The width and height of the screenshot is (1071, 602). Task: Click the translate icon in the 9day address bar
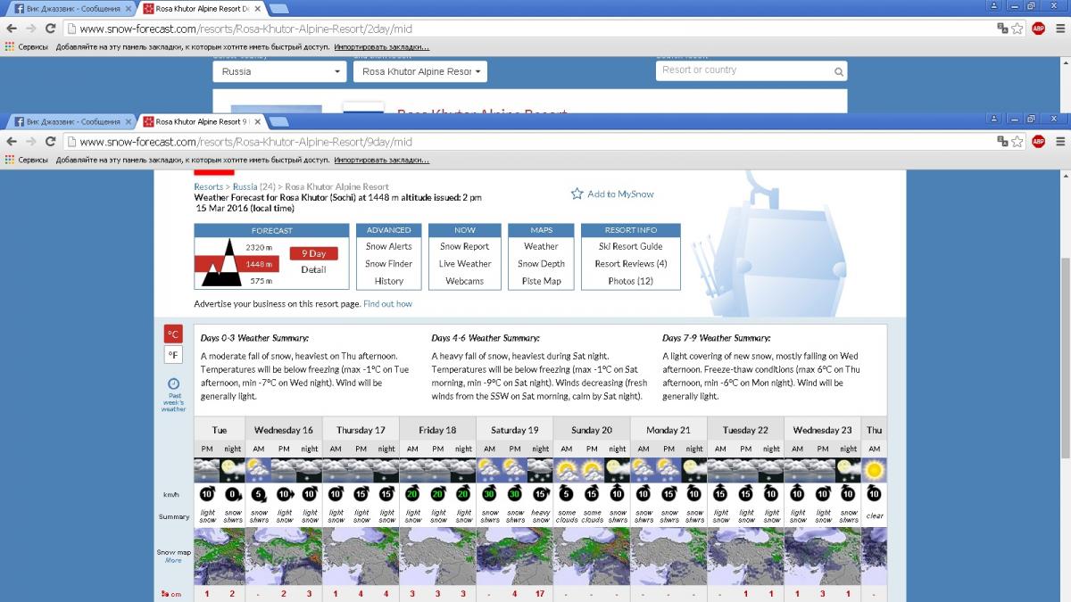[1002, 141]
